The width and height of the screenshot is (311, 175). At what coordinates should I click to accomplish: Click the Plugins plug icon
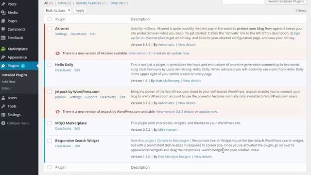(3, 66)
